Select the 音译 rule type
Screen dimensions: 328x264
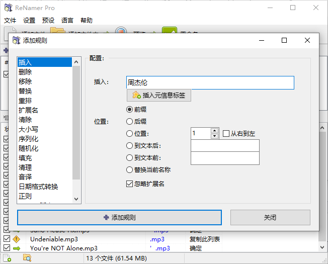click(45, 177)
